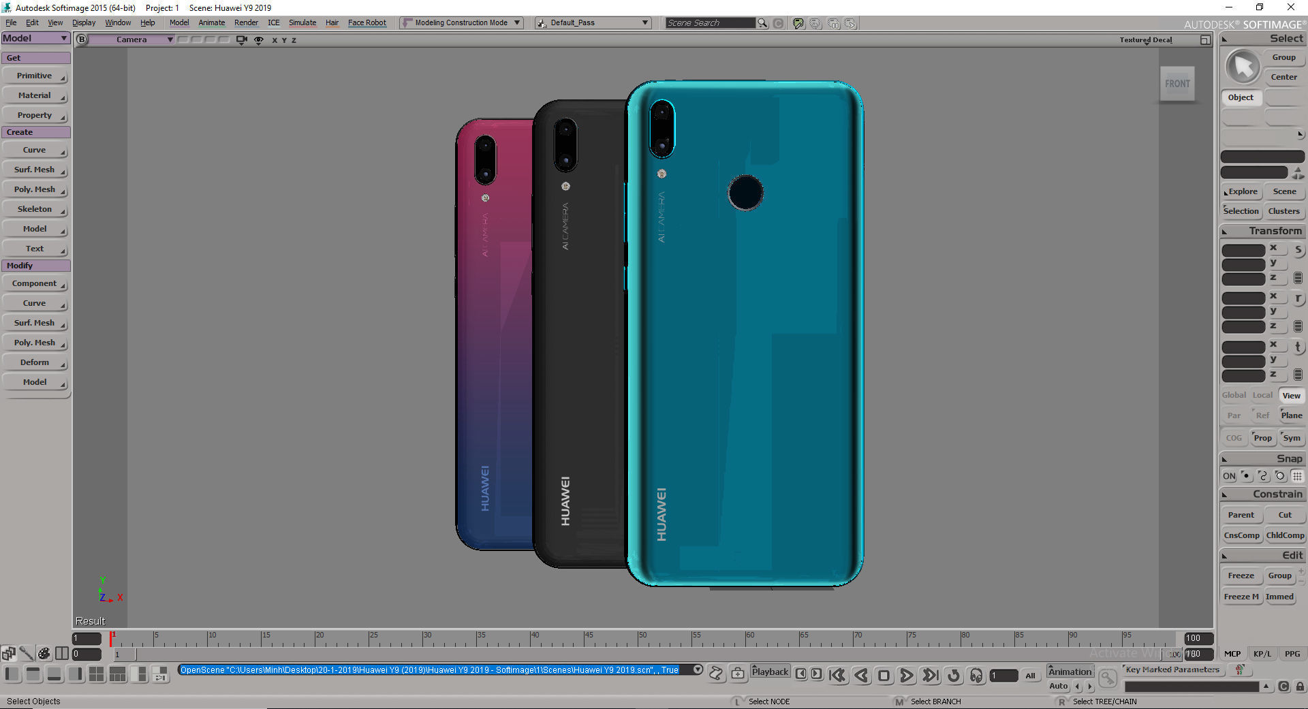Toggle Immed immediate mode

pyautogui.click(x=1279, y=597)
